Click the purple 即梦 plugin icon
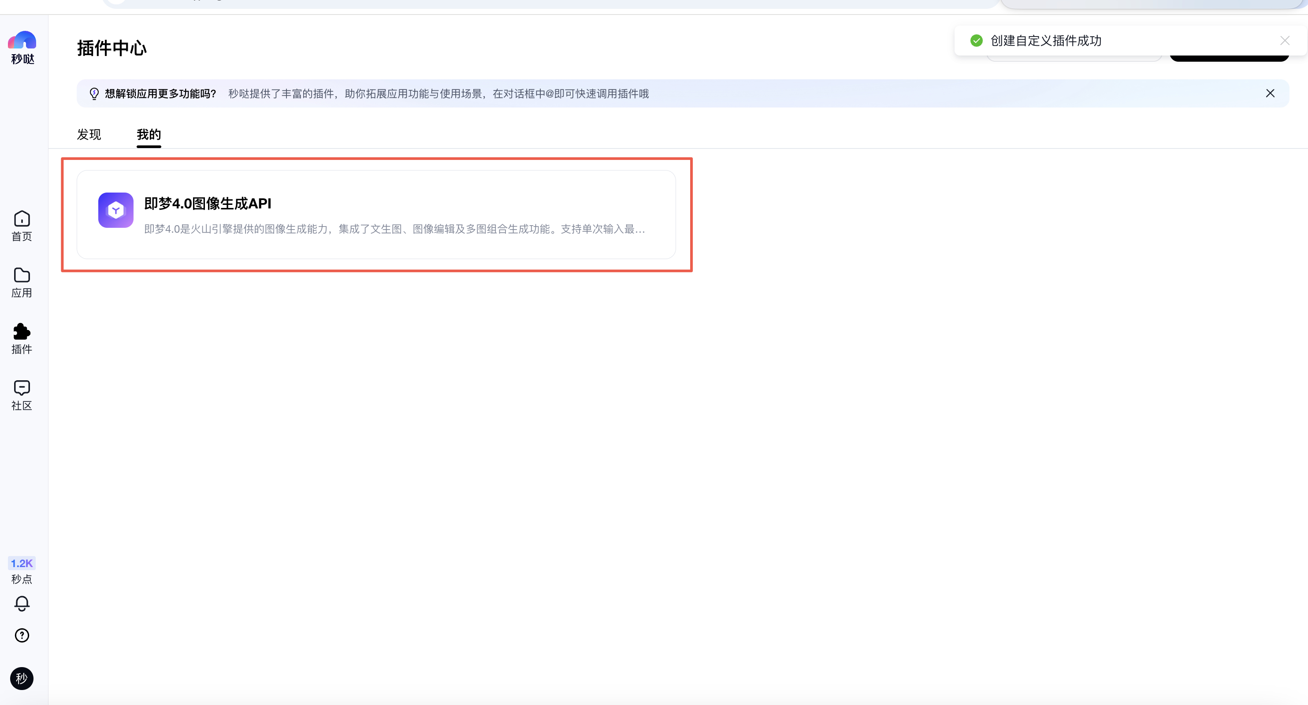The image size is (1308, 705). [x=116, y=210]
